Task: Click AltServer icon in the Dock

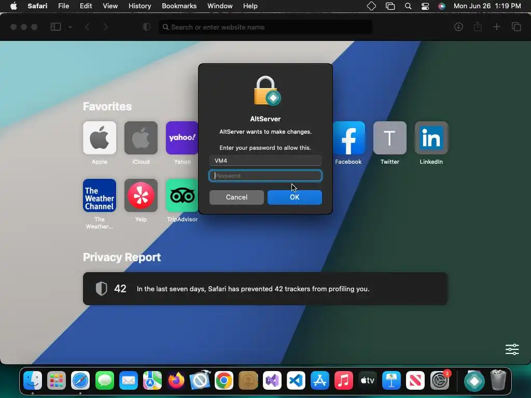Action: point(474,381)
